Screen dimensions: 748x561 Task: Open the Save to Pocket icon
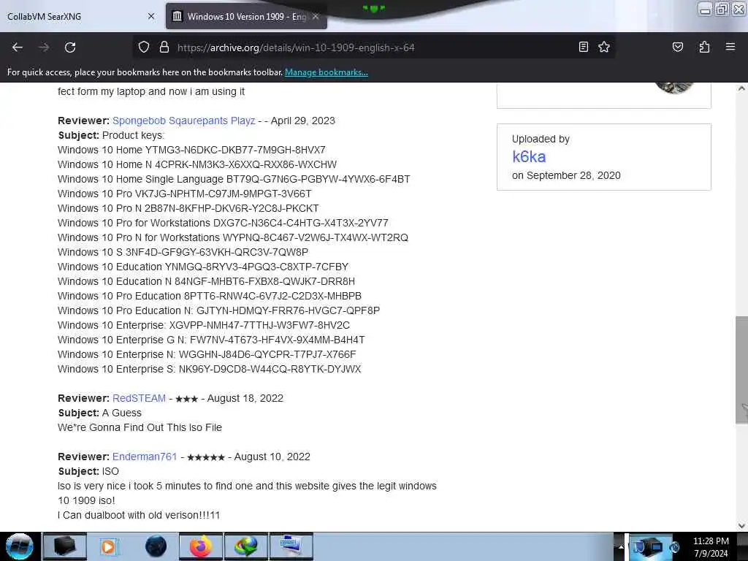coord(677,47)
